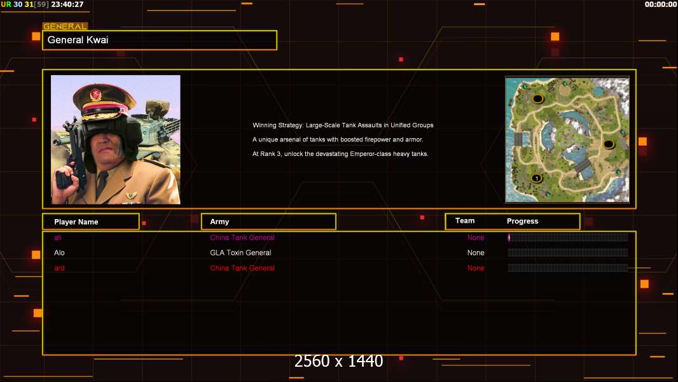Click General Kwai's portrait image
This screenshot has width=678, height=382.
coord(116,139)
